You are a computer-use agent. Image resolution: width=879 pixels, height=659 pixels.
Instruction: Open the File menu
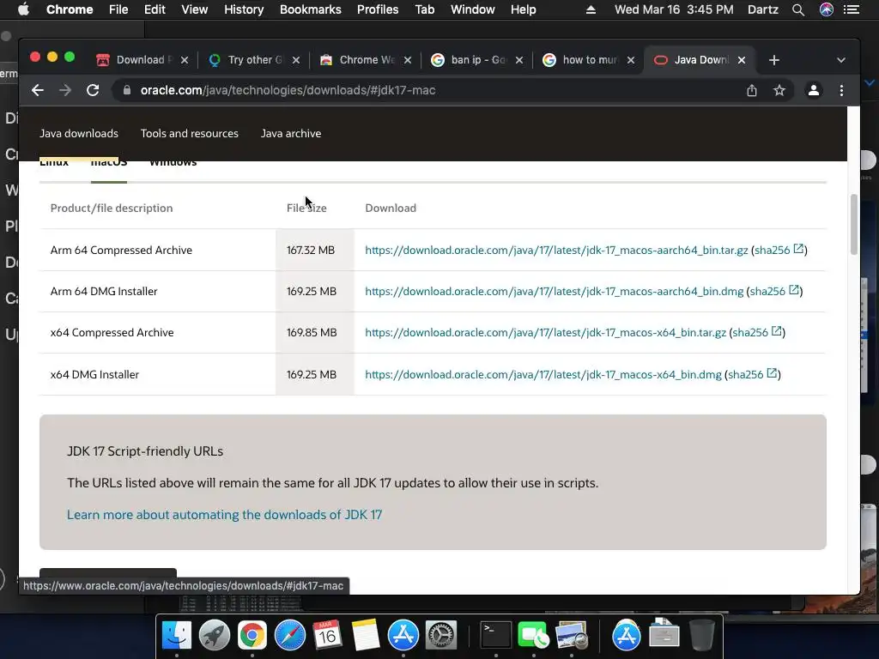coord(118,9)
